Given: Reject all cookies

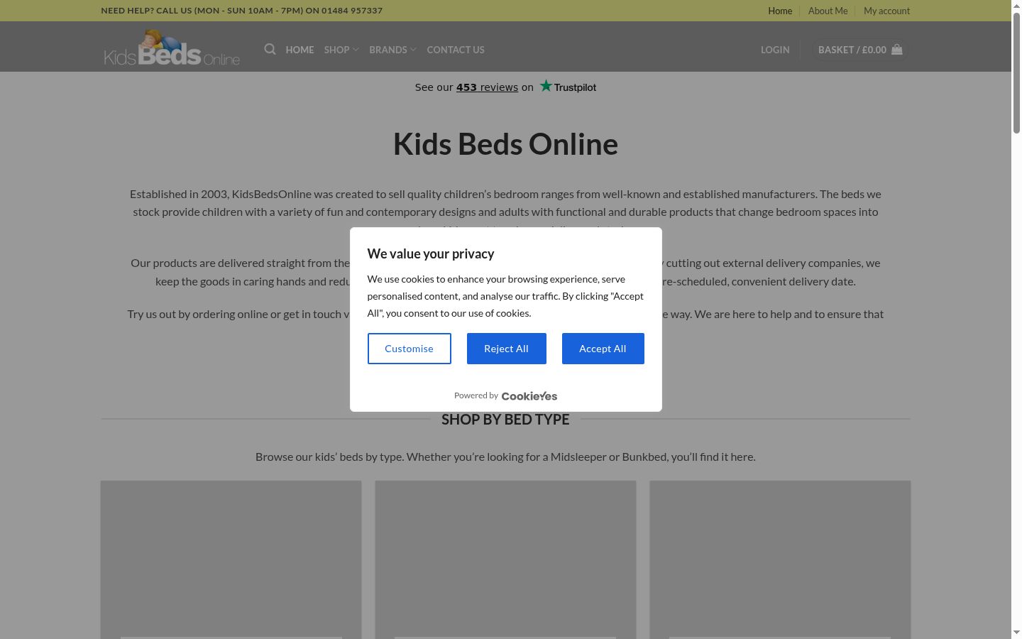Looking at the screenshot, I should click(506, 349).
